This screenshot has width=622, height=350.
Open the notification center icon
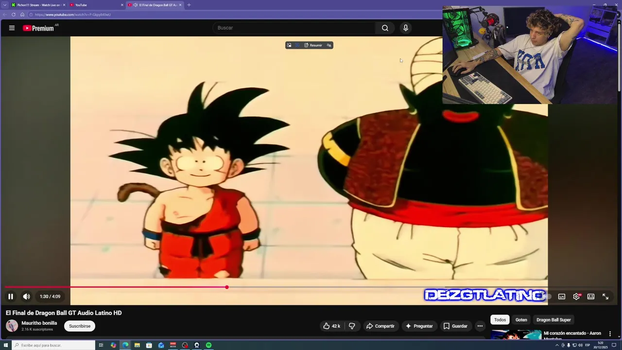click(x=614, y=345)
